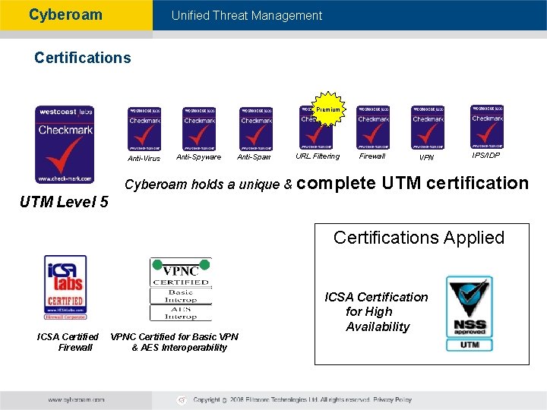
Task: Click the IPS/IDP label
Action: 486,156
